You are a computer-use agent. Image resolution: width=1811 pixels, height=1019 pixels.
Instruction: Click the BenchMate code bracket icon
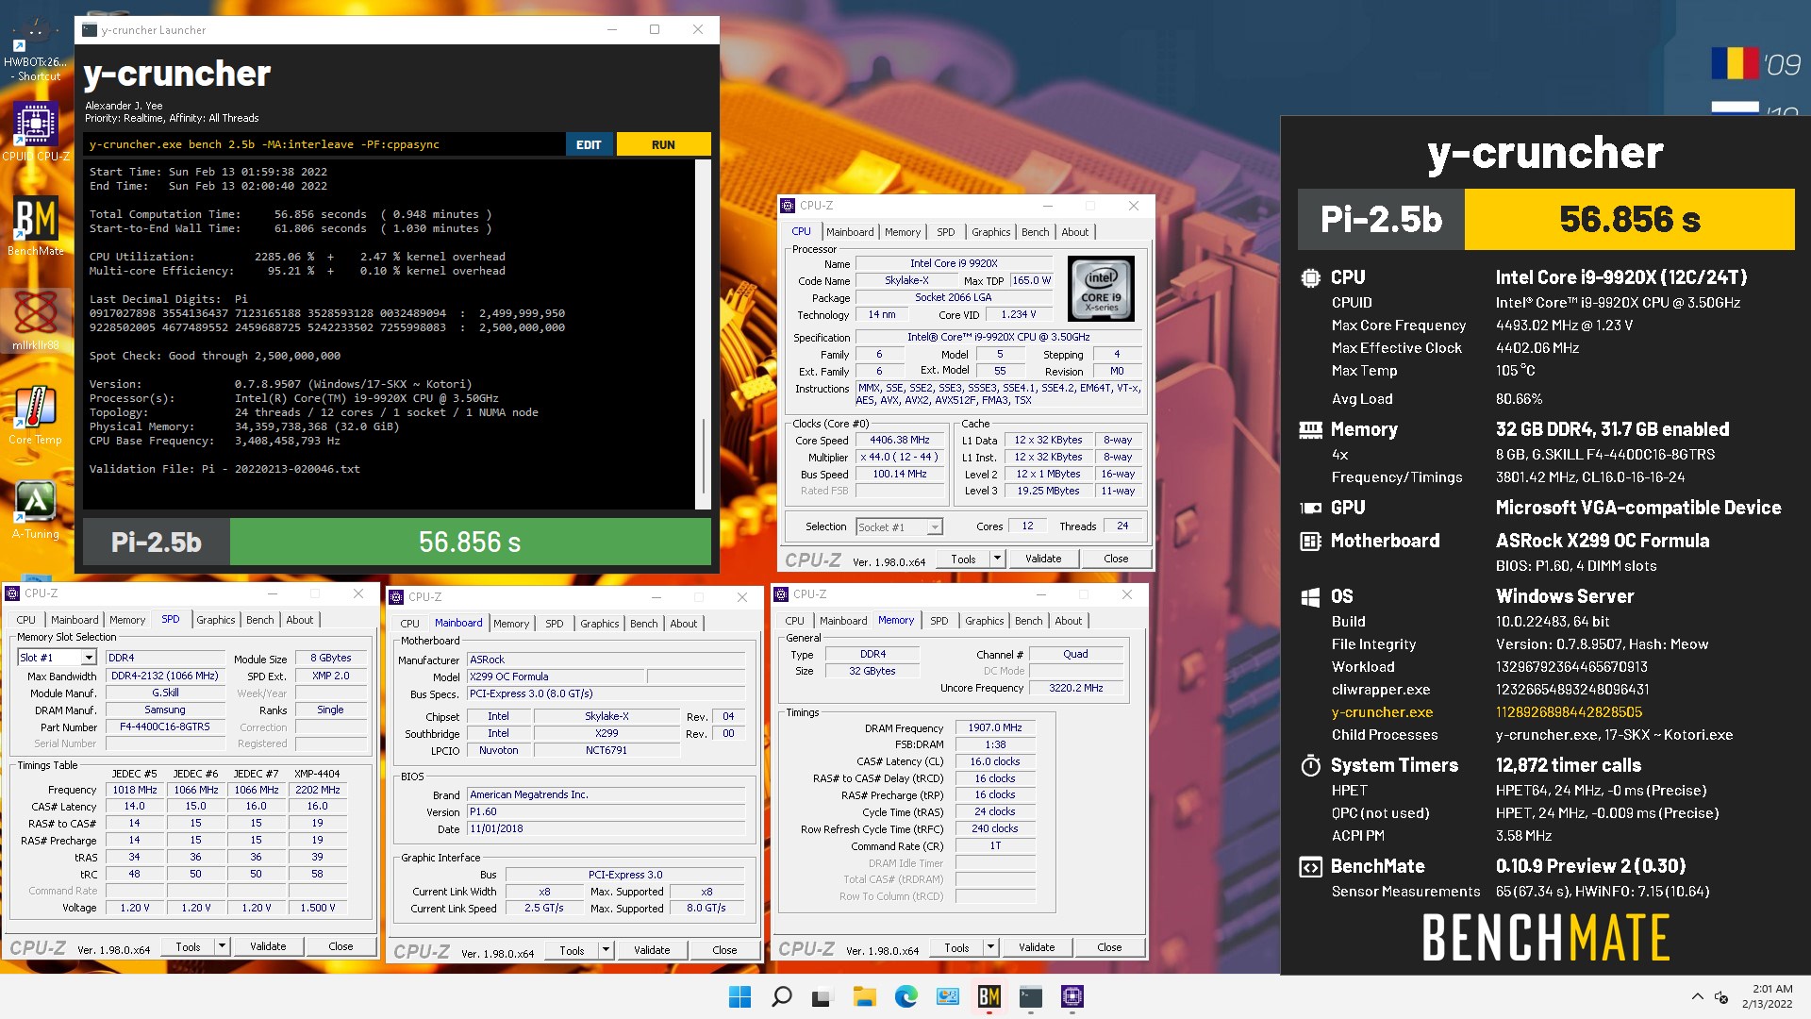pyautogui.click(x=1310, y=867)
